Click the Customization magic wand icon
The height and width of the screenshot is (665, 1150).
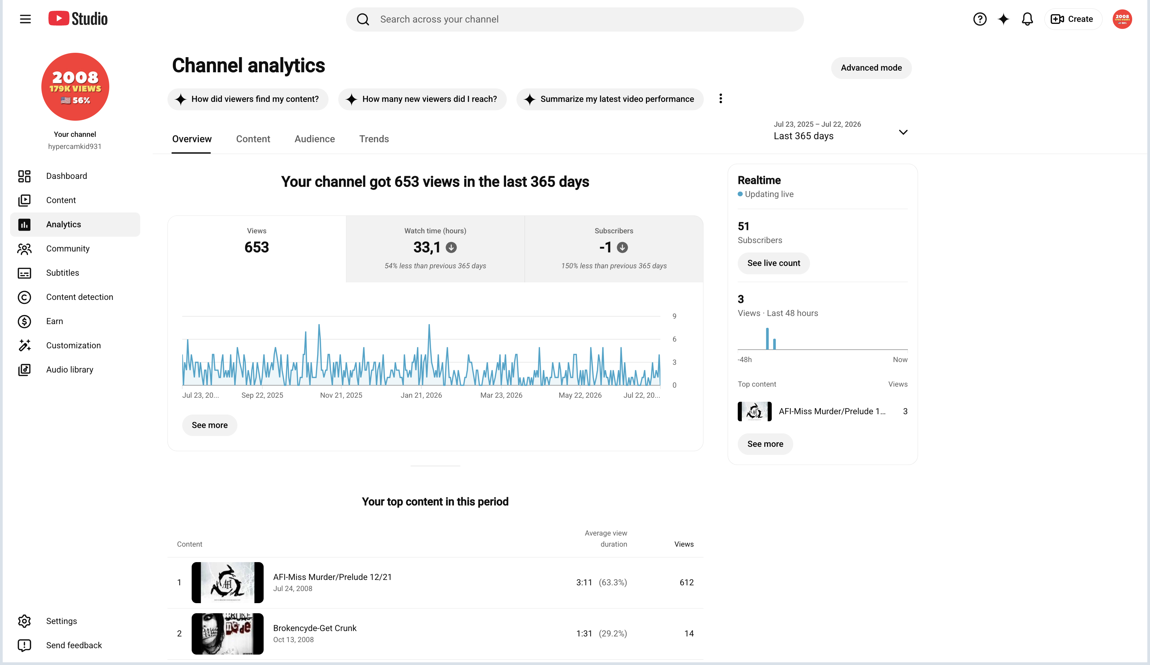tap(24, 346)
